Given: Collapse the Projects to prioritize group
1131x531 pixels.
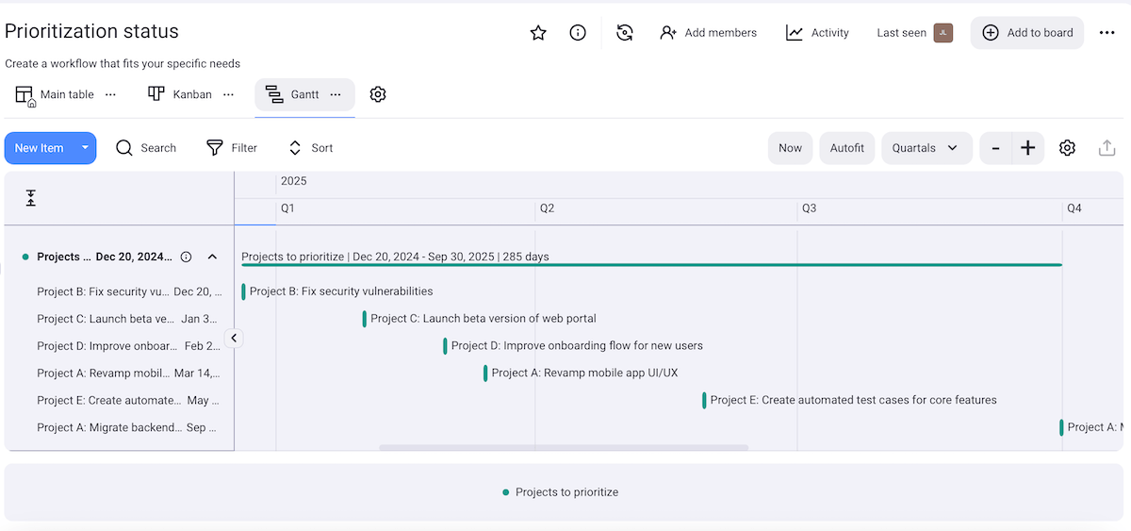Looking at the screenshot, I should click(212, 257).
